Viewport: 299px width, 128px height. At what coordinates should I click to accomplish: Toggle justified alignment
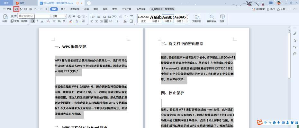tap(106, 21)
